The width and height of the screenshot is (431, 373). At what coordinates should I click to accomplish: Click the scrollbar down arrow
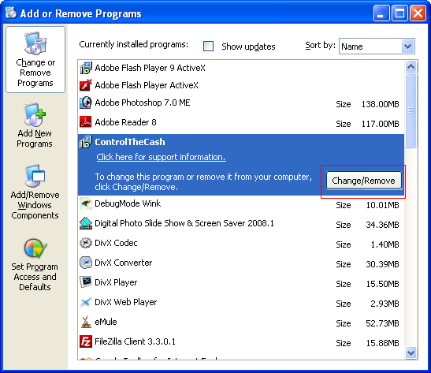tap(411, 352)
